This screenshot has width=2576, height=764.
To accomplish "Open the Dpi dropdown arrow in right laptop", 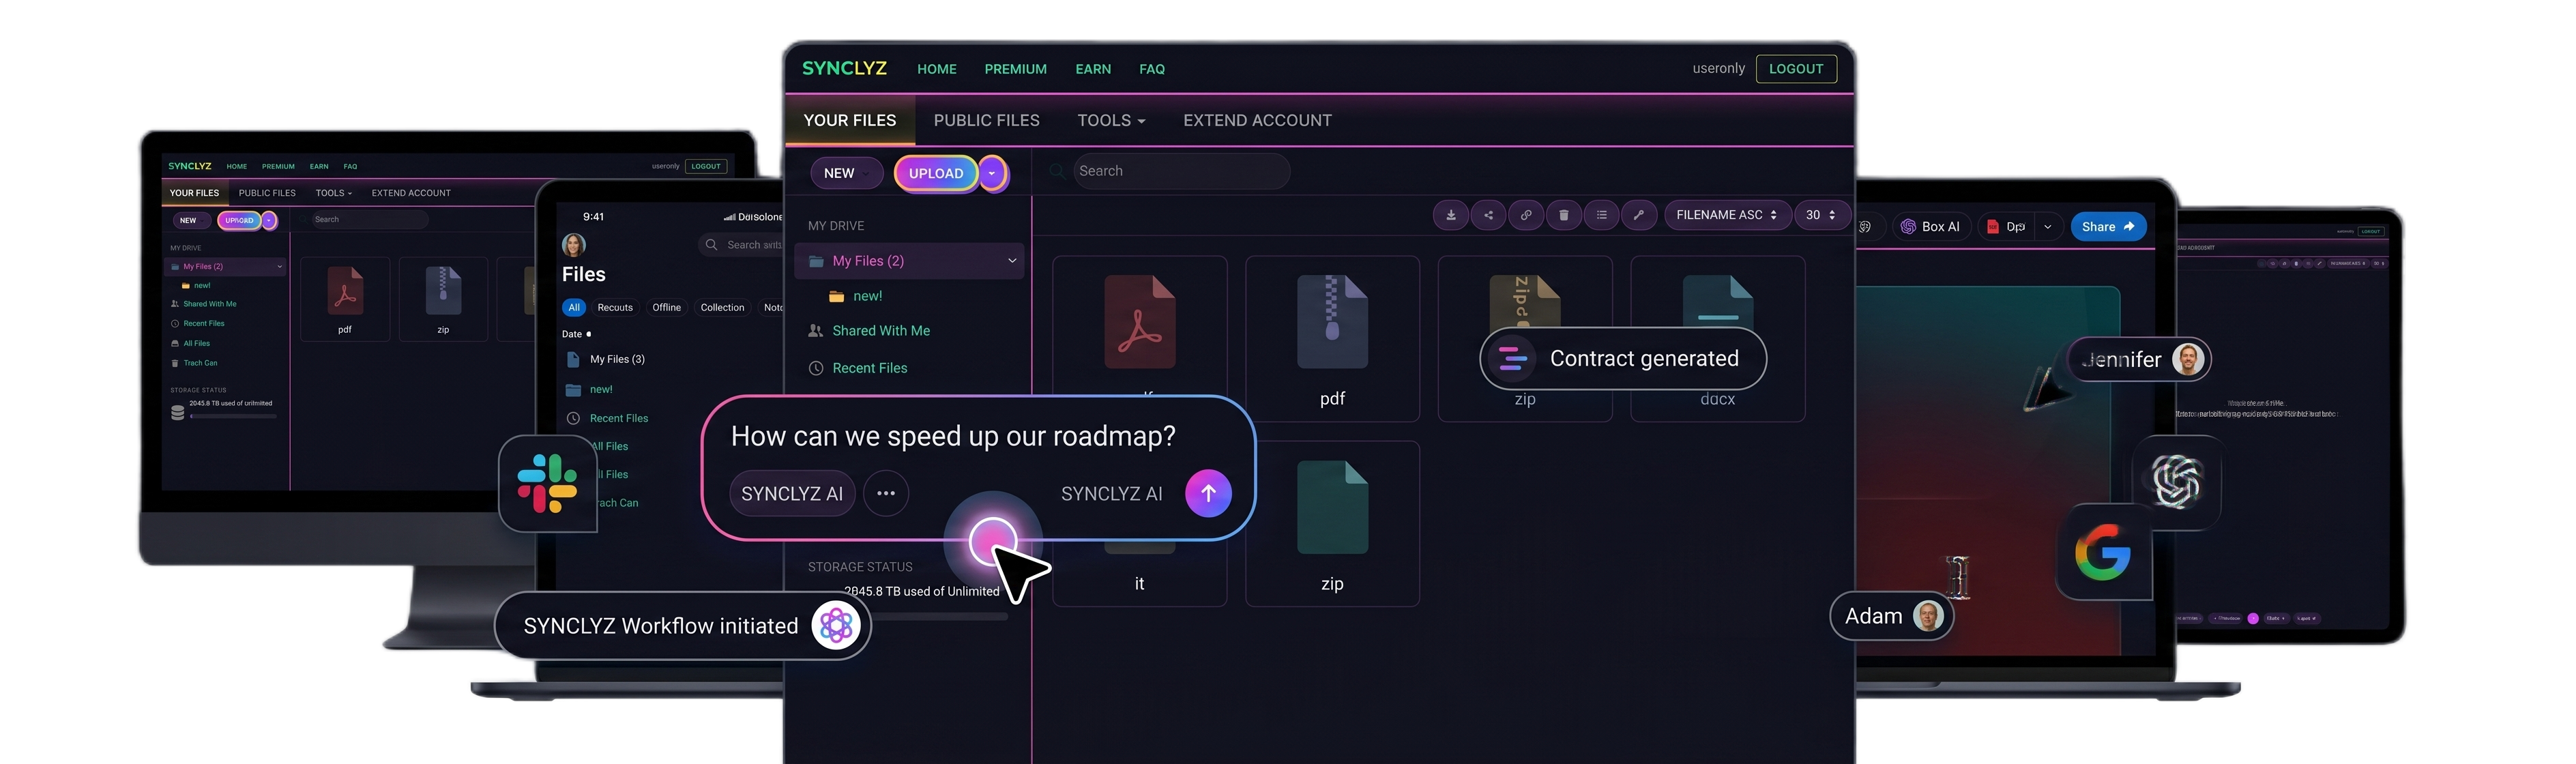I will 2047,227.
